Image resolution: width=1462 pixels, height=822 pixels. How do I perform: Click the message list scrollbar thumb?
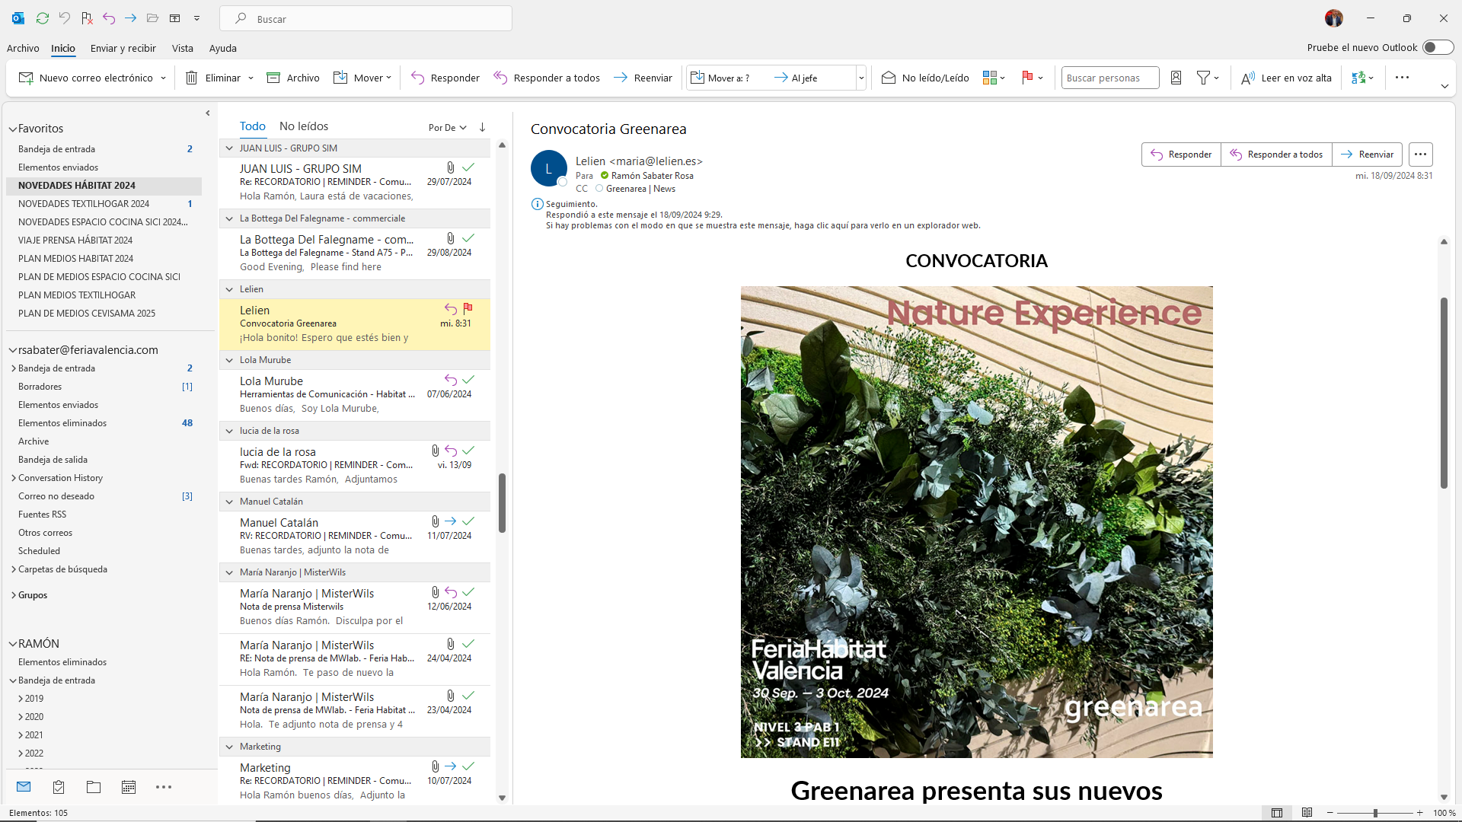502,503
